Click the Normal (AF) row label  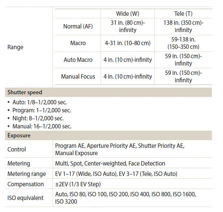pyautogui.click(x=77, y=26)
